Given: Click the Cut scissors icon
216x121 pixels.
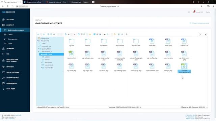Looking at the screenshot, I should pyautogui.click(x=69, y=34).
